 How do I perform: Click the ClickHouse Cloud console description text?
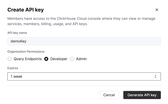tap(81, 21)
